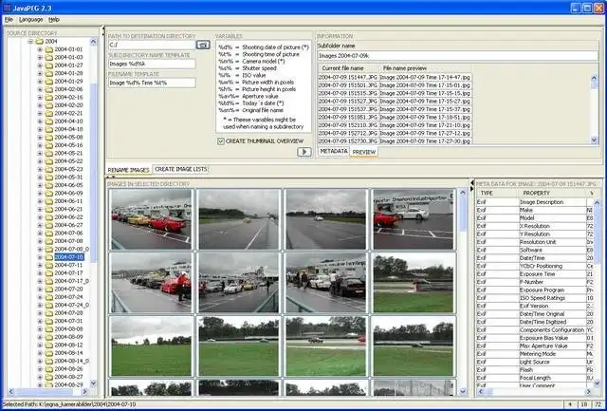Switch to the Create Image Lists tab
The height and width of the screenshot is (411, 607).
coord(181,169)
